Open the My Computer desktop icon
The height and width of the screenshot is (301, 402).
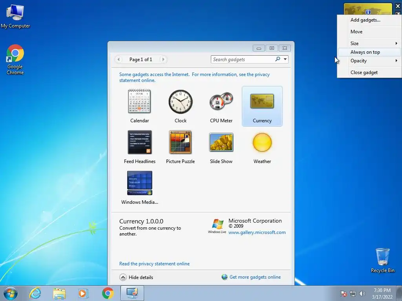click(x=15, y=16)
